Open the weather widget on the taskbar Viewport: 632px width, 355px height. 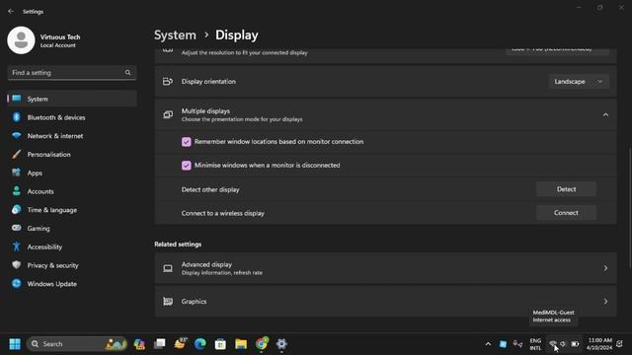pos(180,344)
